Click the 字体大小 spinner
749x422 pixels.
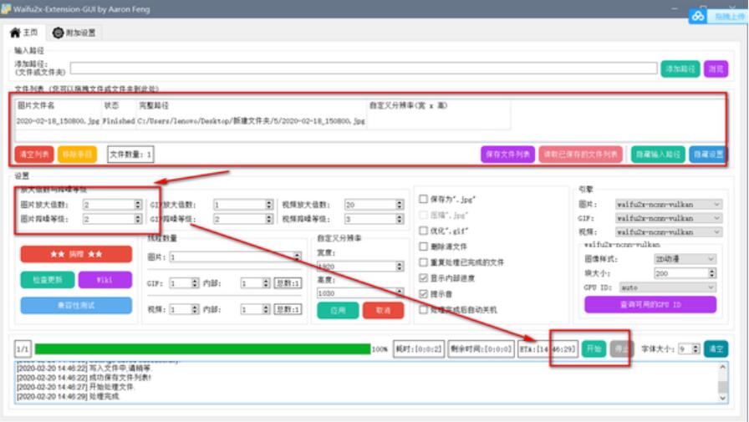(689, 349)
